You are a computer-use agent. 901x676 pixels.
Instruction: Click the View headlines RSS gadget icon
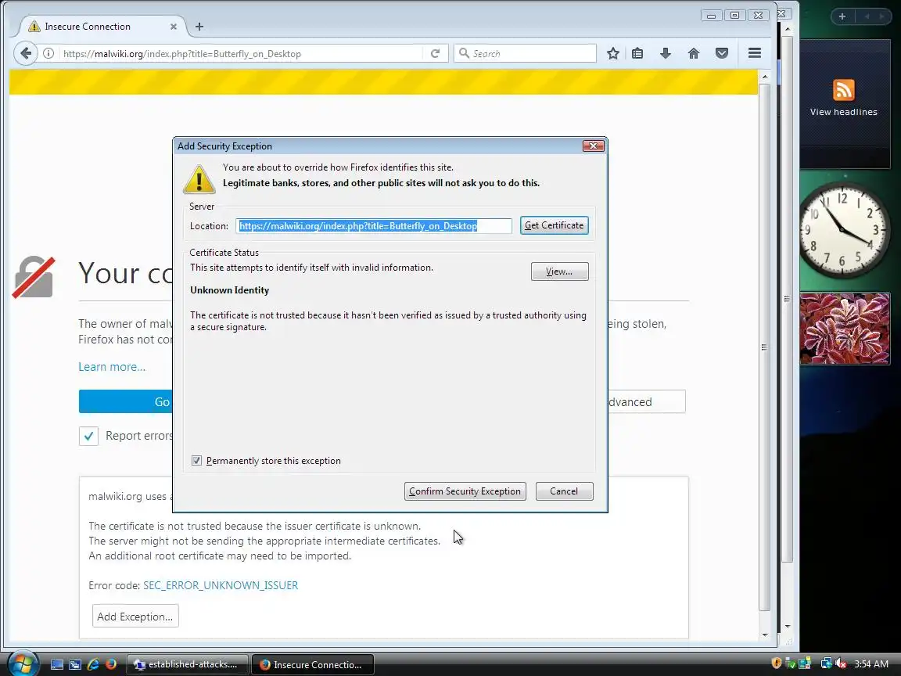[844, 90]
